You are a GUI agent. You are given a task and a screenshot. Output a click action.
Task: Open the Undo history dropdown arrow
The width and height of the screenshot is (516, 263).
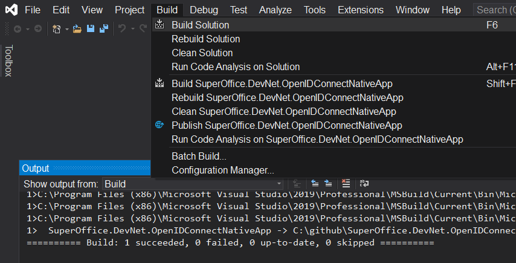(x=132, y=29)
